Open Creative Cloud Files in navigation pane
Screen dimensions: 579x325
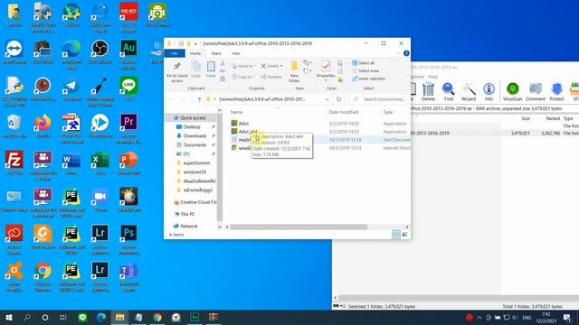[195, 202]
